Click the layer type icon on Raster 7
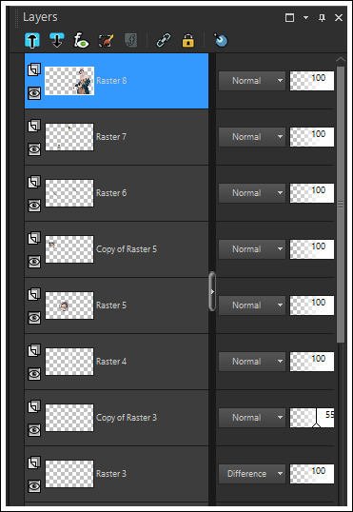 pyautogui.click(x=34, y=126)
